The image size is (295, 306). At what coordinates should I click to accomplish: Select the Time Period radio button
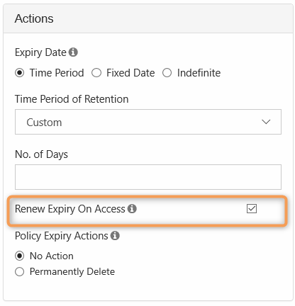pos(19,73)
